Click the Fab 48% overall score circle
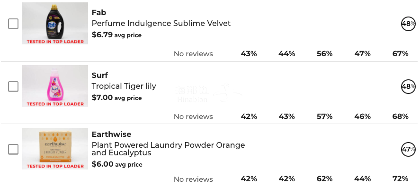Viewport: 420px width, 186px height. click(408, 24)
